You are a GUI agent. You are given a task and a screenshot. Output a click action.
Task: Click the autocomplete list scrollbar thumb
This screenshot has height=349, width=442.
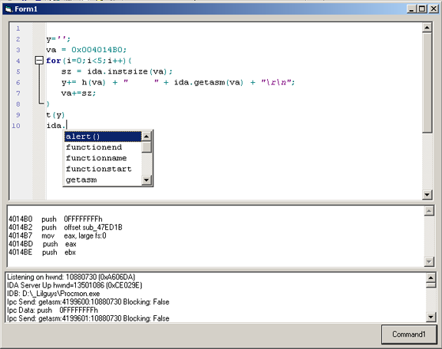tap(147, 147)
